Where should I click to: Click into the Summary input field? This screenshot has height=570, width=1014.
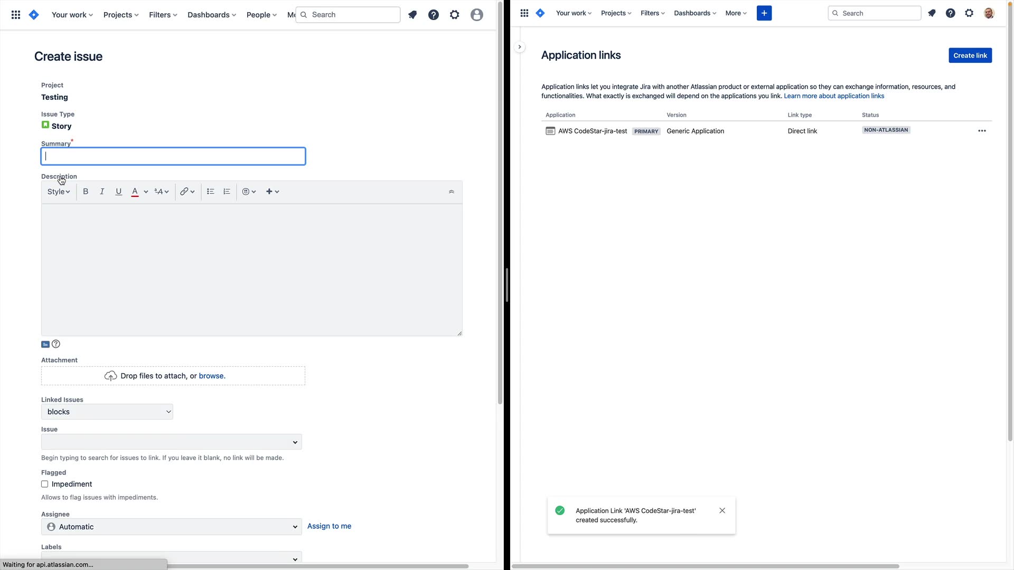[x=173, y=156]
